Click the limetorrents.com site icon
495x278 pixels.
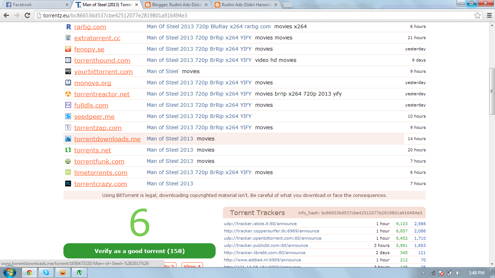point(68,172)
